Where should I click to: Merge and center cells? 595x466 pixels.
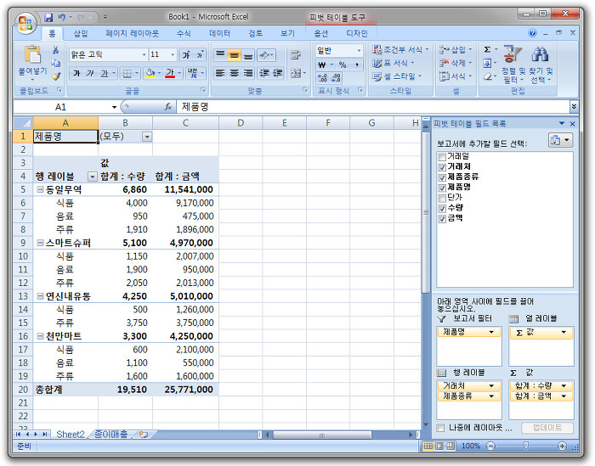[x=296, y=73]
